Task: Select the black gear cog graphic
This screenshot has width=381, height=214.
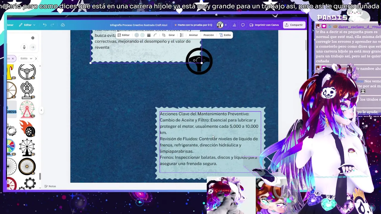Action: click(x=30, y=183)
